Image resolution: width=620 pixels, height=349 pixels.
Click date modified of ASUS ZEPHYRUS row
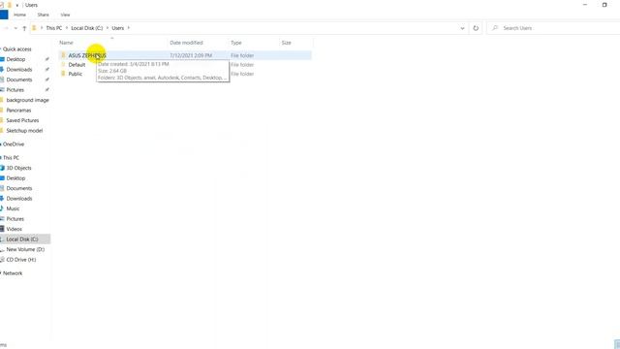click(191, 55)
